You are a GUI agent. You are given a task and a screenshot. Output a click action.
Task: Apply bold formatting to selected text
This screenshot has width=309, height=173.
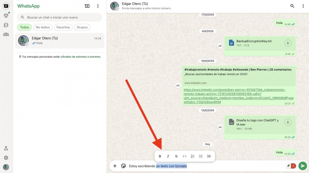coord(160,156)
